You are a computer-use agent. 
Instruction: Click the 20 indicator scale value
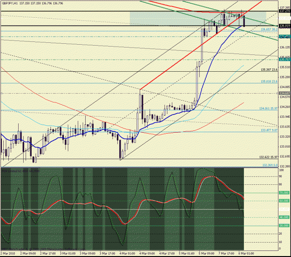(281, 234)
